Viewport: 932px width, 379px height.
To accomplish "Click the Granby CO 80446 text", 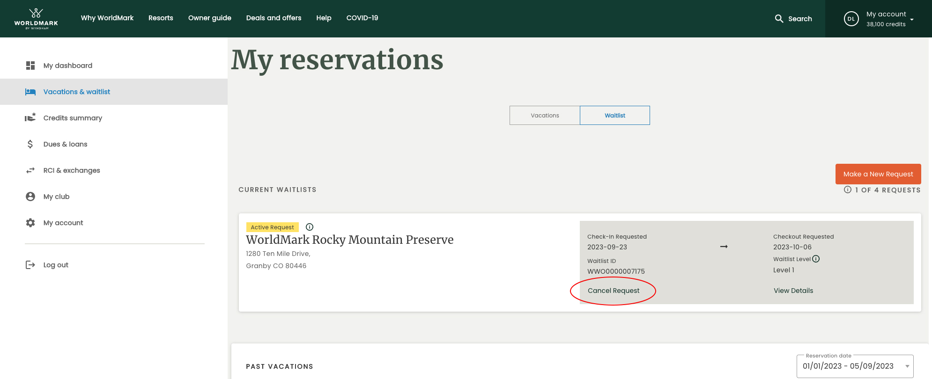I will click(276, 266).
